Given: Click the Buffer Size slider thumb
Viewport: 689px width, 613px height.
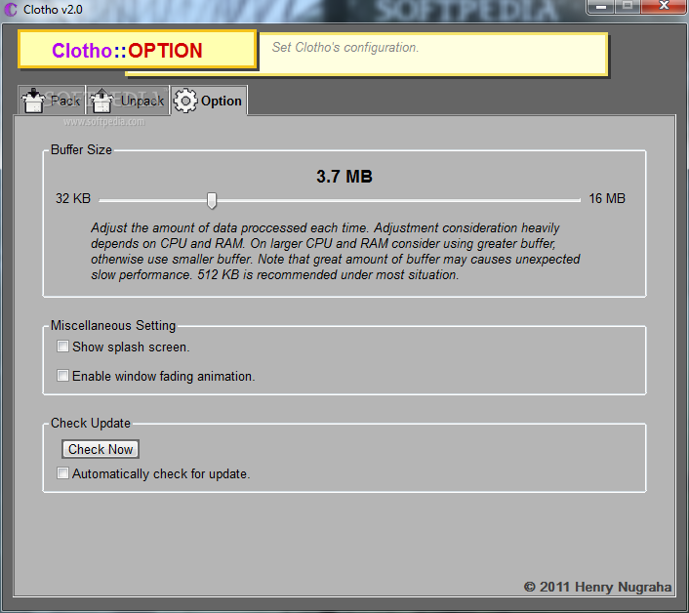Looking at the screenshot, I should tap(212, 200).
